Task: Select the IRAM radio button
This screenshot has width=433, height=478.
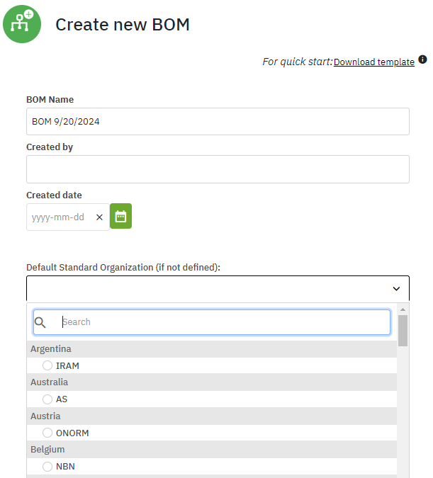Action: point(47,365)
